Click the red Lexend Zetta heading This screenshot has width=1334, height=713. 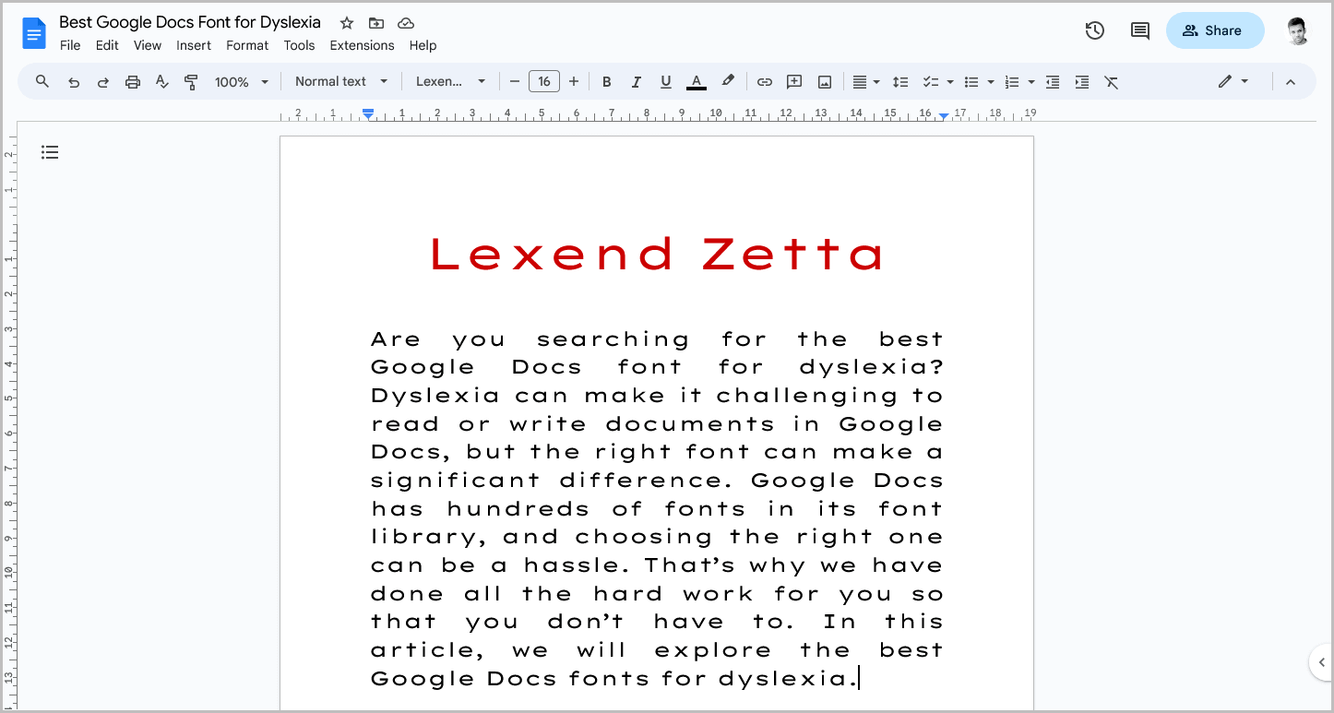(x=657, y=255)
